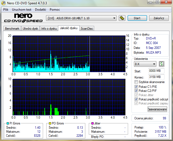
Task: Click the speed value 7.22 X
Action: [162, 136]
